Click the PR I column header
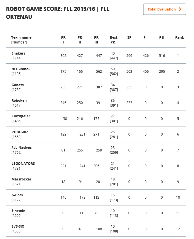The image size is (194, 239). pyautogui.click(x=63, y=40)
